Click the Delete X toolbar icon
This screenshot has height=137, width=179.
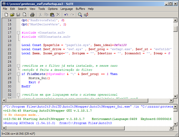pos(58,14)
